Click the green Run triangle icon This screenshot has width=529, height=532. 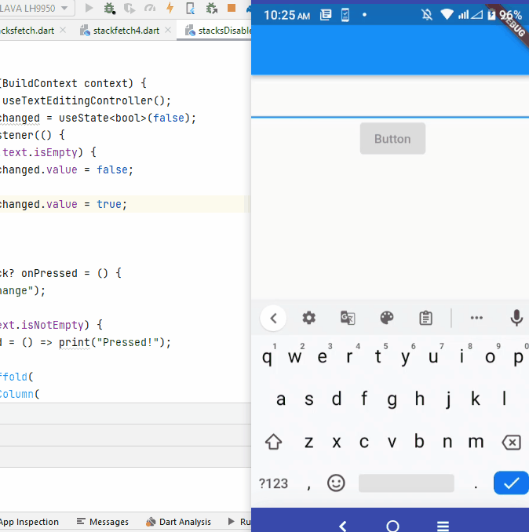point(89,8)
